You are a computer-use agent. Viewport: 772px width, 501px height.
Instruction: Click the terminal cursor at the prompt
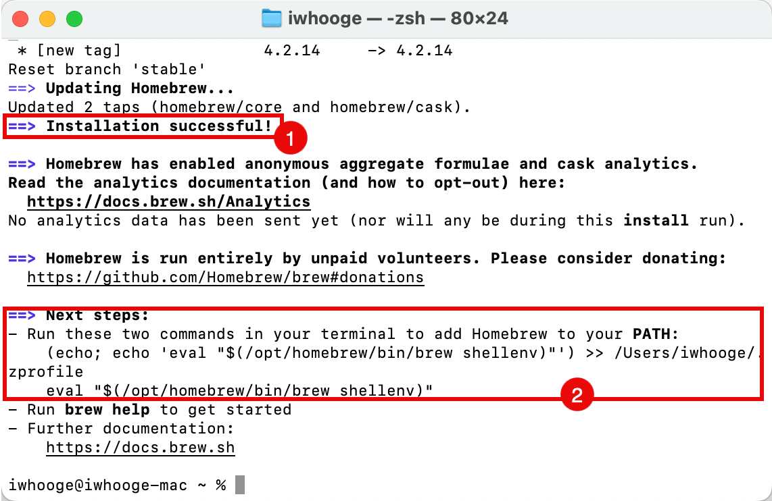(240, 485)
